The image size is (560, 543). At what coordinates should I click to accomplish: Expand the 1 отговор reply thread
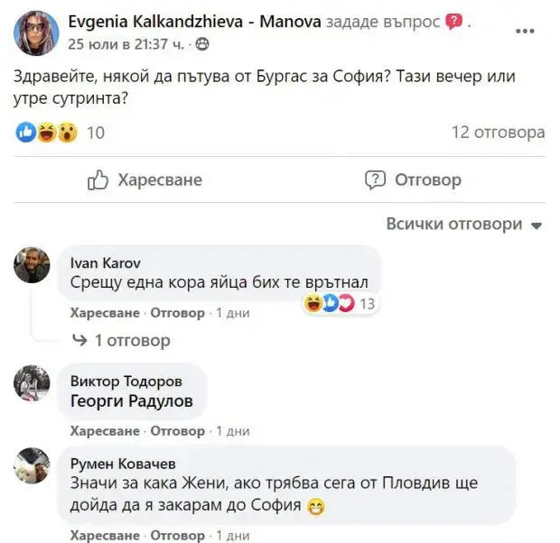click(x=132, y=340)
